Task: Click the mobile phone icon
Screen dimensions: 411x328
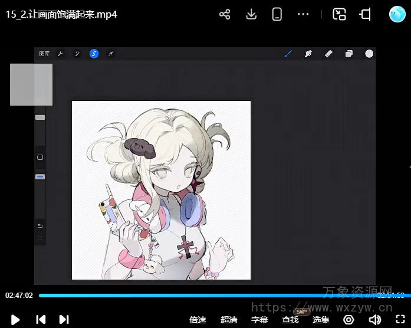Action: coord(277,15)
